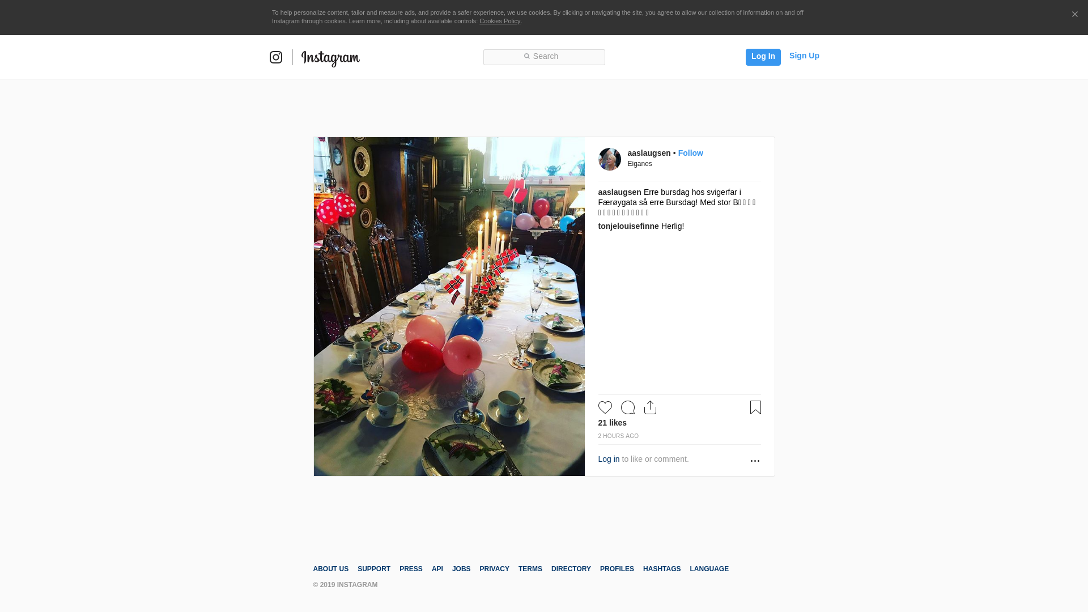Click the Instagram wordmark logo

pyautogui.click(x=330, y=58)
